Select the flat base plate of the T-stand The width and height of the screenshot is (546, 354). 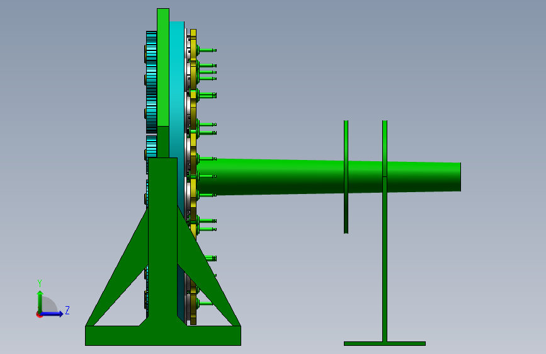[385, 343]
